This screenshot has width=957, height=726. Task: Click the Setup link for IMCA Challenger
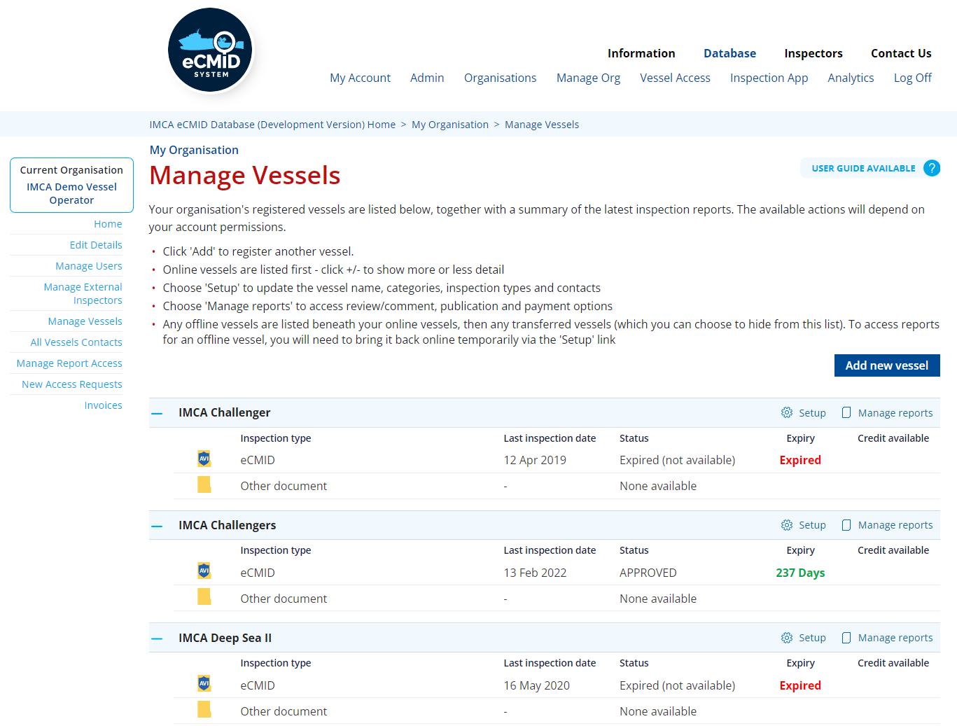(x=812, y=413)
